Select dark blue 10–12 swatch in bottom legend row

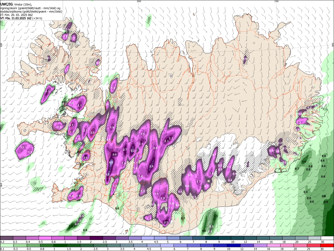click(x=233, y=245)
